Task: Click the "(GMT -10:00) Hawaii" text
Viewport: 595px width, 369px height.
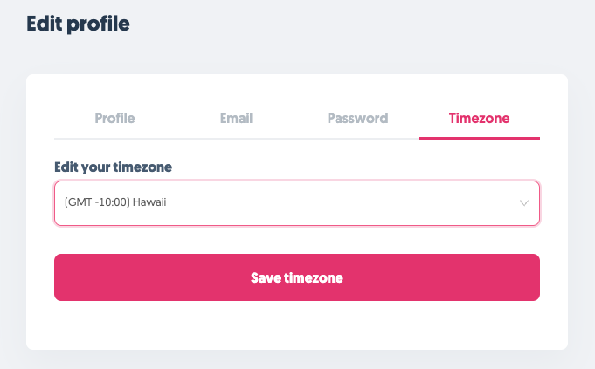Action: (115, 203)
